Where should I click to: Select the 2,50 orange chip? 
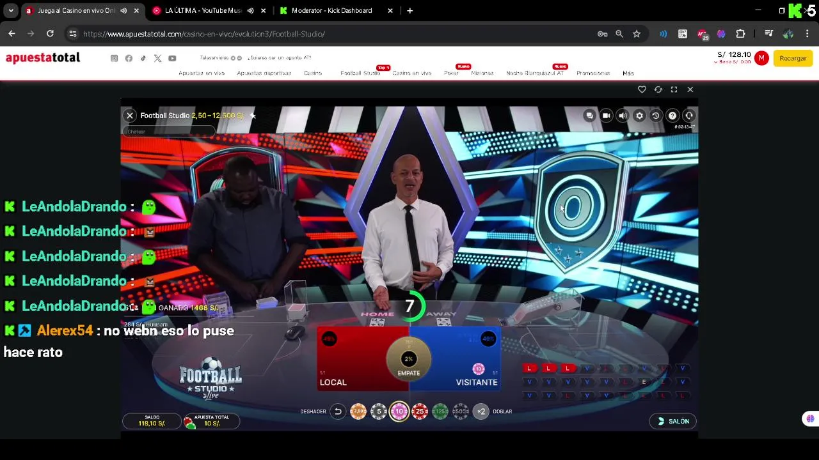click(358, 411)
